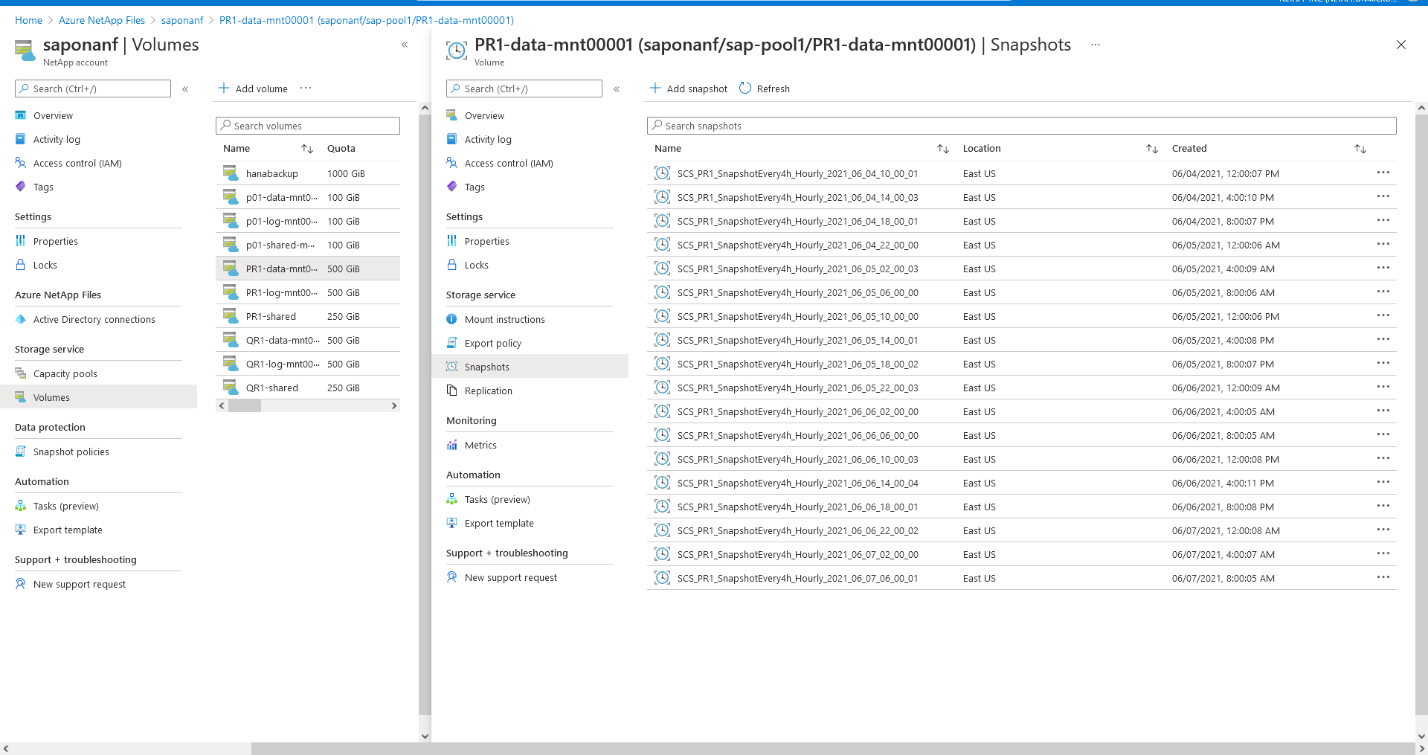The width and height of the screenshot is (1428, 755).
Task: Click the Add snapshot button label
Action: tap(697, 89)
